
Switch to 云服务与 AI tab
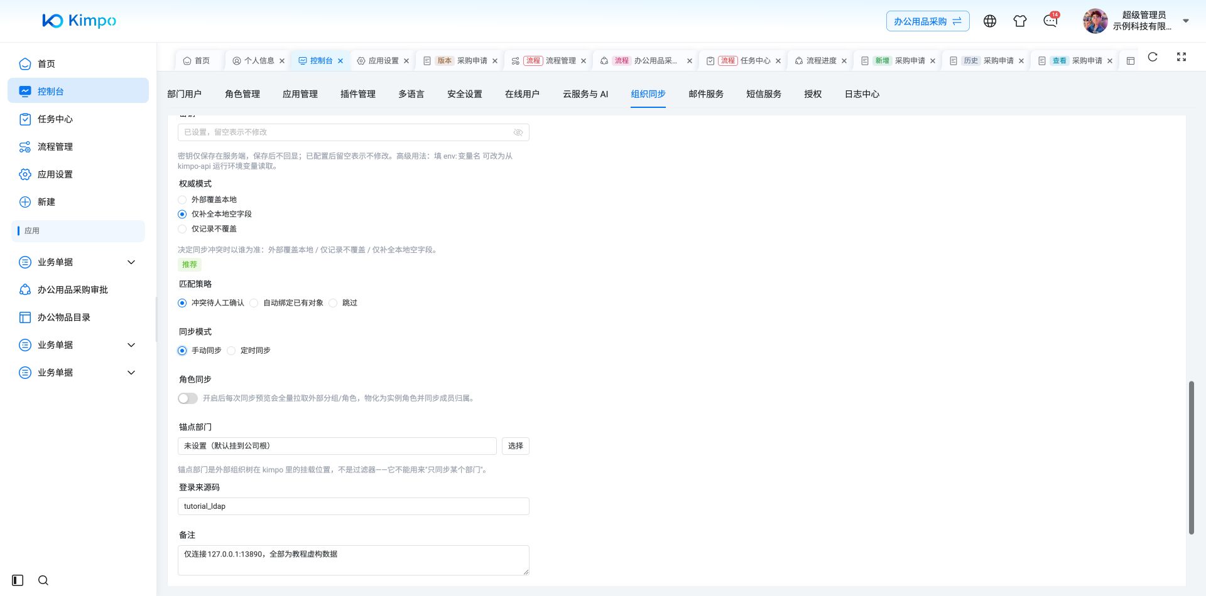[585, 94]
